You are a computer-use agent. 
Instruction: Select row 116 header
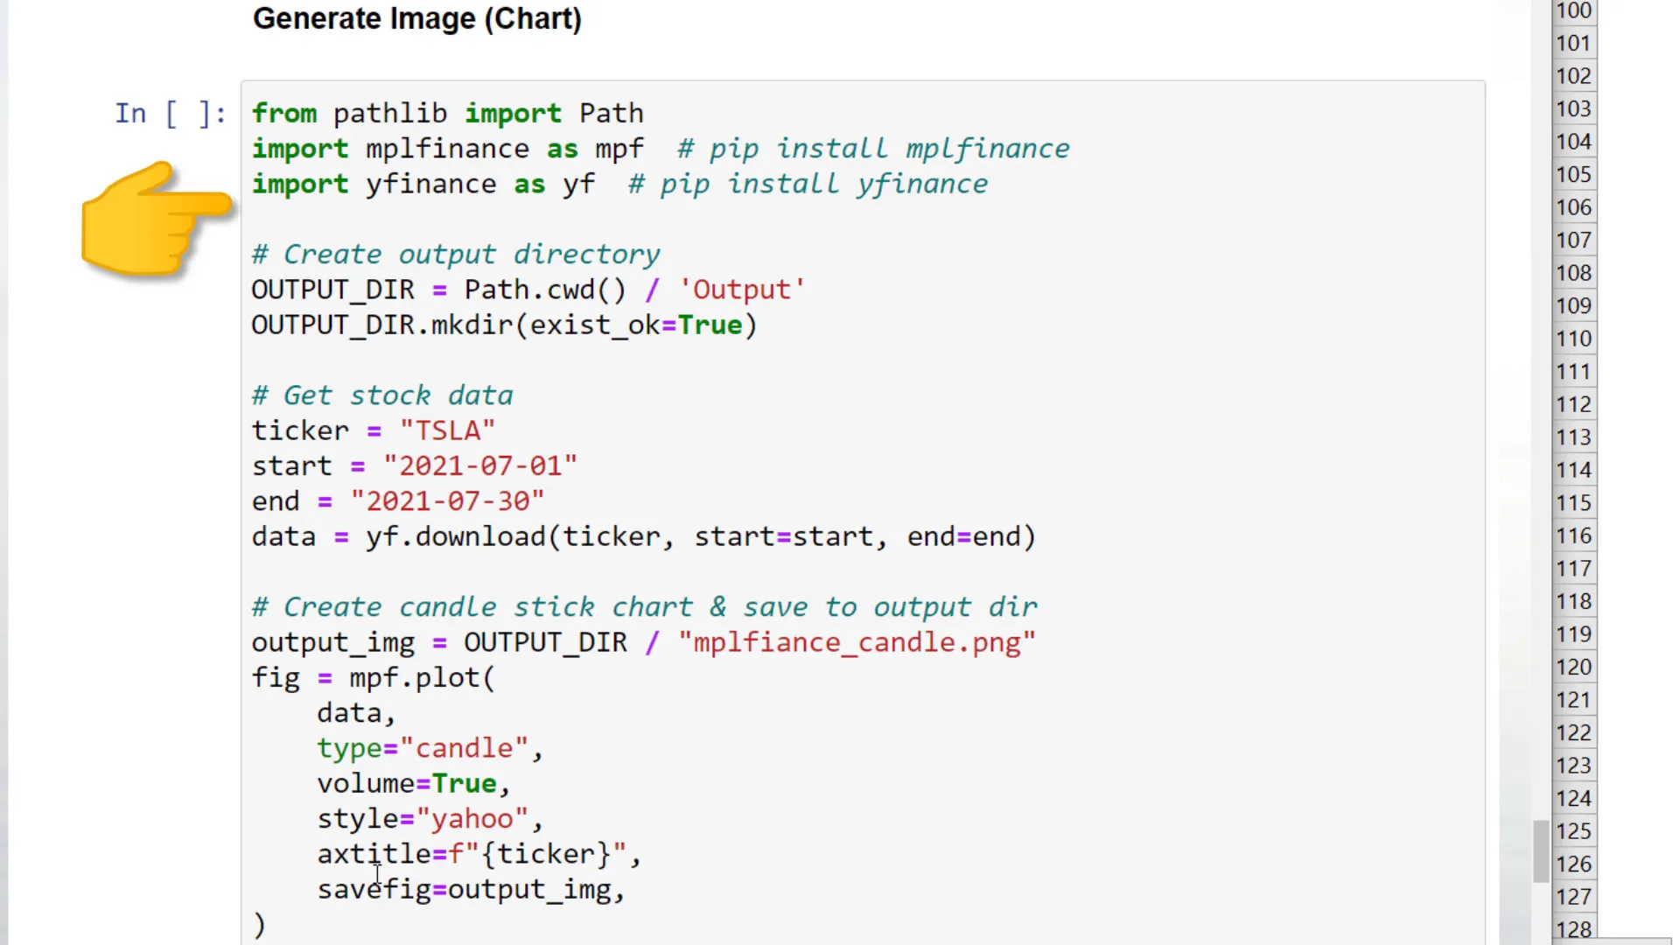[1573, 535]
